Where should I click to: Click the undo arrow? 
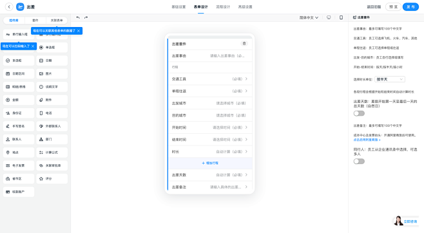click(78, 17)
